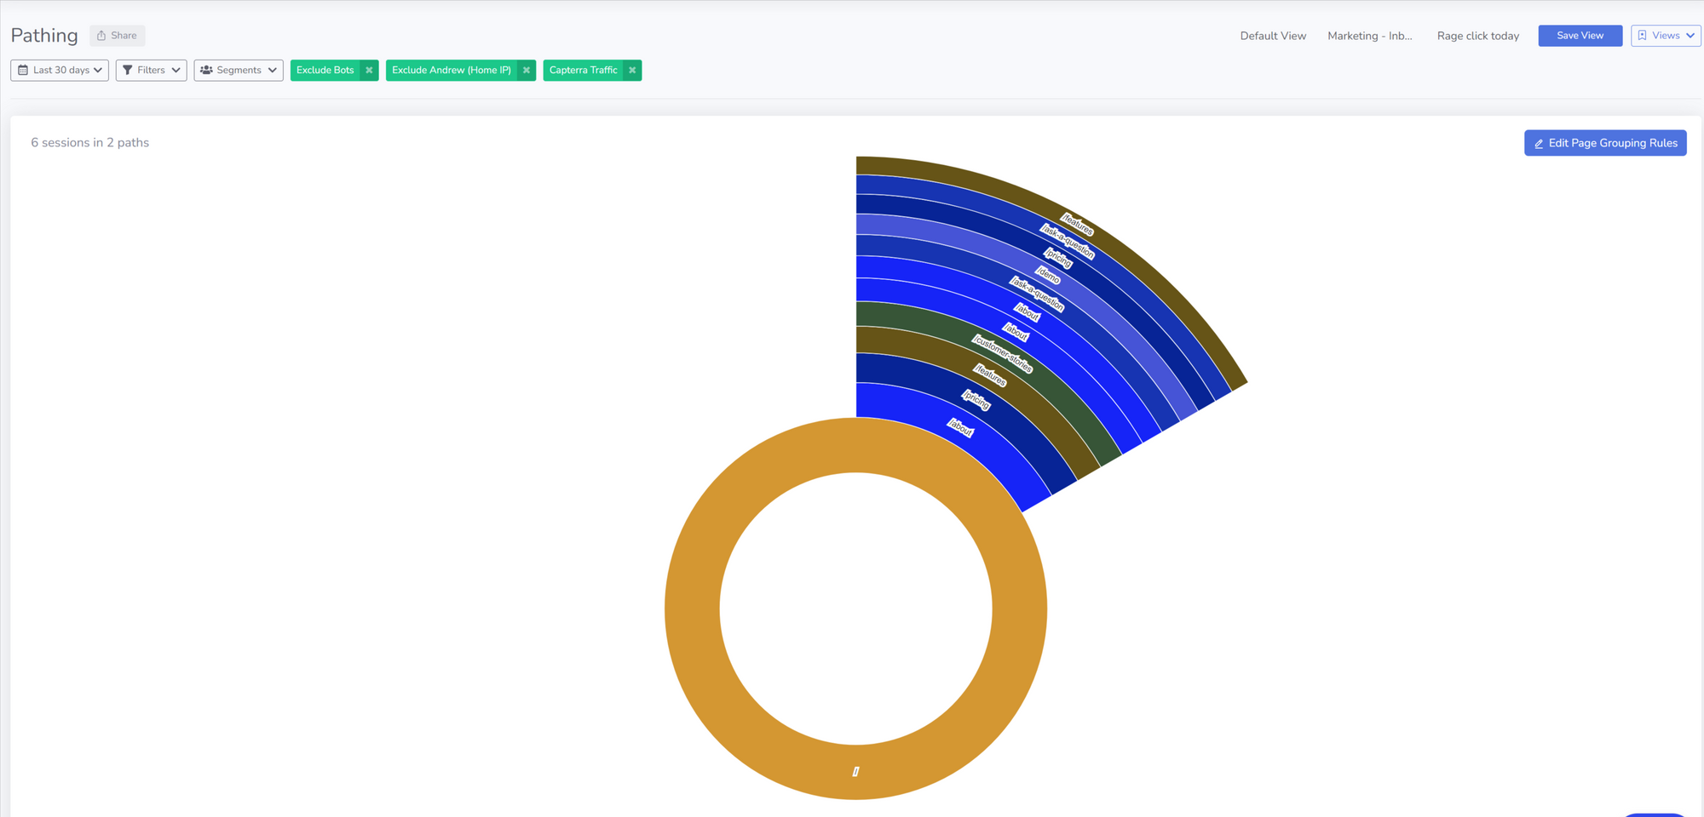Switch to Default View
Viewport: 1704px width, 817px height.
click(x=1273, y=36)
